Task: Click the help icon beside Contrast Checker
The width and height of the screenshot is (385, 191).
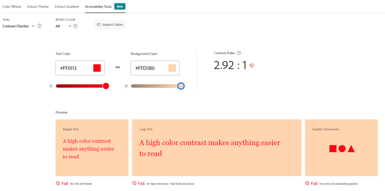Action: [x=39, y=26]
